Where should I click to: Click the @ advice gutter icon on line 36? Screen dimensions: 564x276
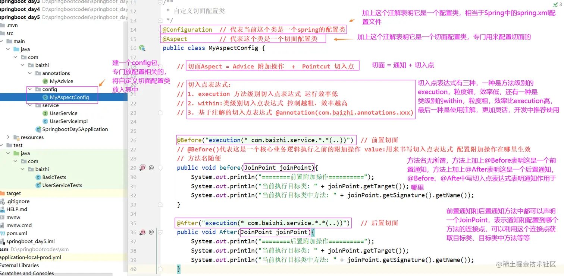click(x=151, y=232)
